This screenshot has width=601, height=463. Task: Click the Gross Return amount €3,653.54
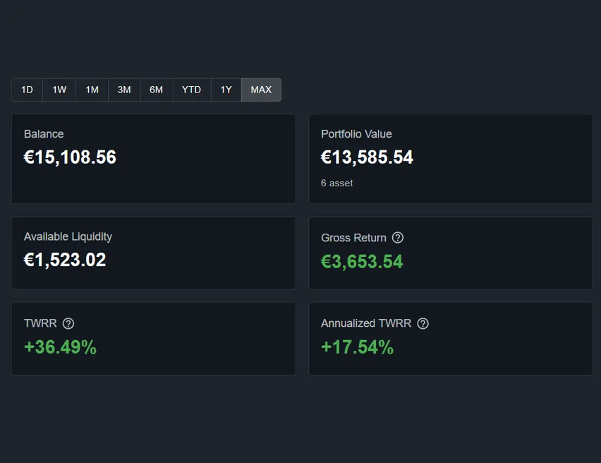(x=363, y=261)
